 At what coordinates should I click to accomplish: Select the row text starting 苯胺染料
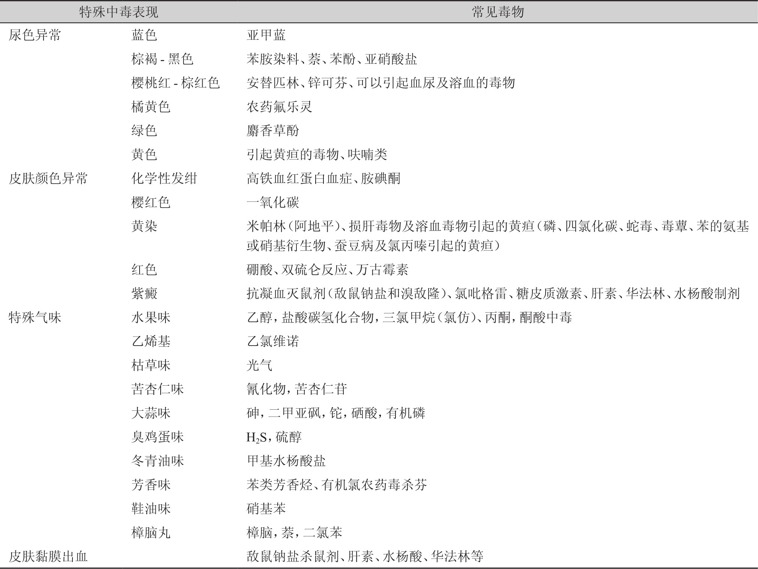(x=332, y=59)
